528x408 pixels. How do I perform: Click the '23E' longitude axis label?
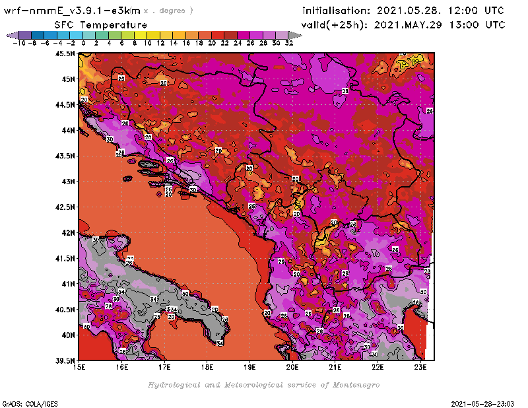coord(420,367)
